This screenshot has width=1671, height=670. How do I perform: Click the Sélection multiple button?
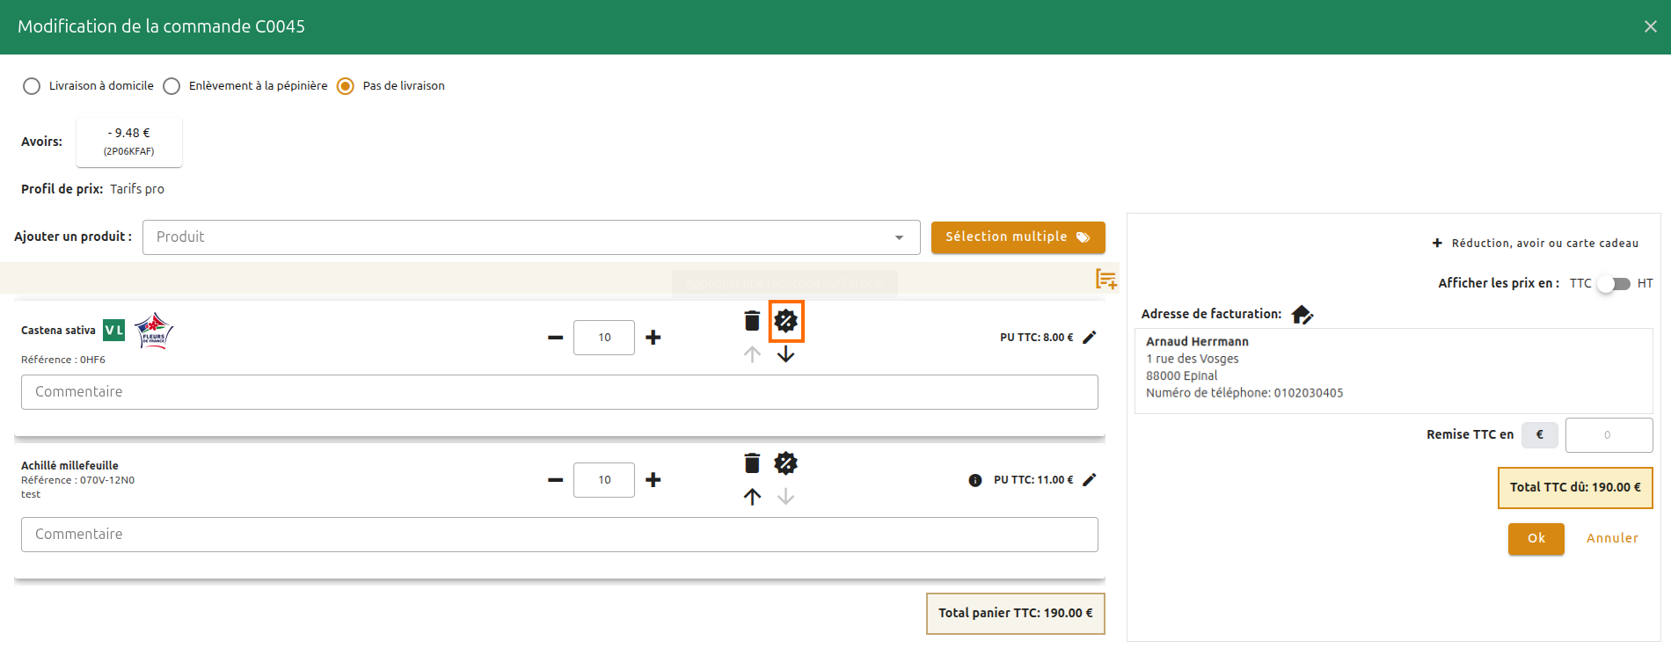[1018, 237]
